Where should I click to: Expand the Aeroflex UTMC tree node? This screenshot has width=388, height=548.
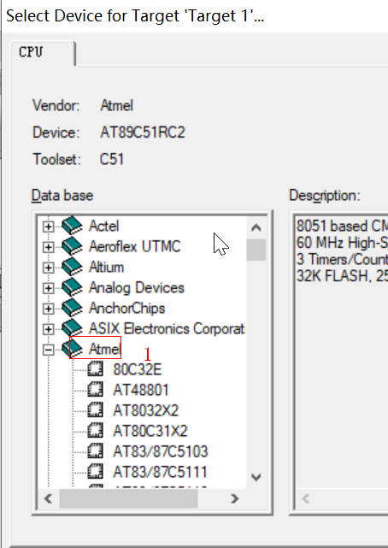48,247
